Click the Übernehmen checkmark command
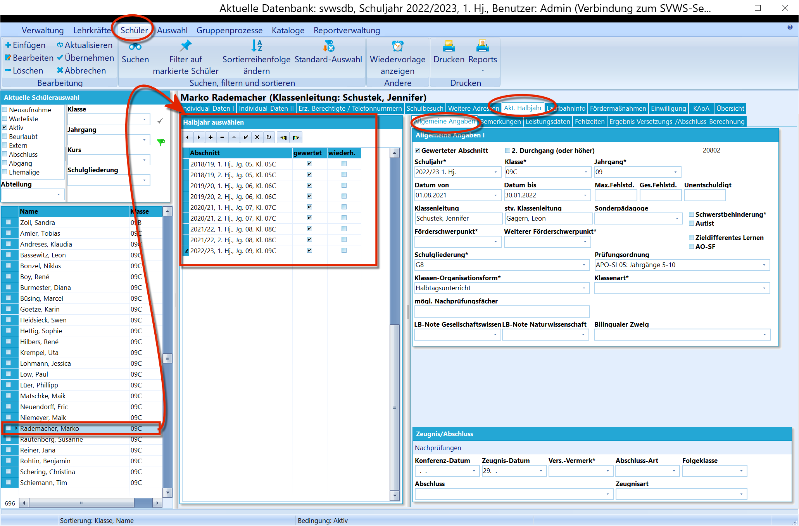The width and height of the screenshot is (799, 526). pos(85,58)
